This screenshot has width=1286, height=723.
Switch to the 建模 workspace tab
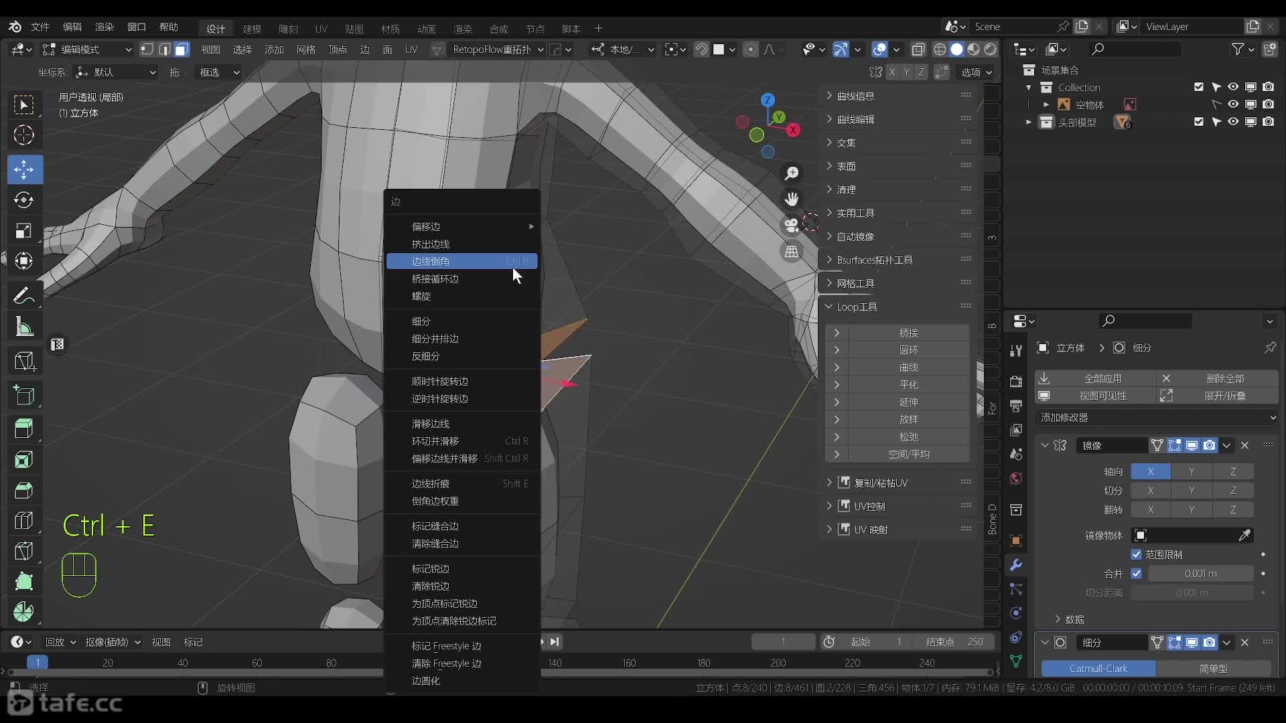(252, 29)
